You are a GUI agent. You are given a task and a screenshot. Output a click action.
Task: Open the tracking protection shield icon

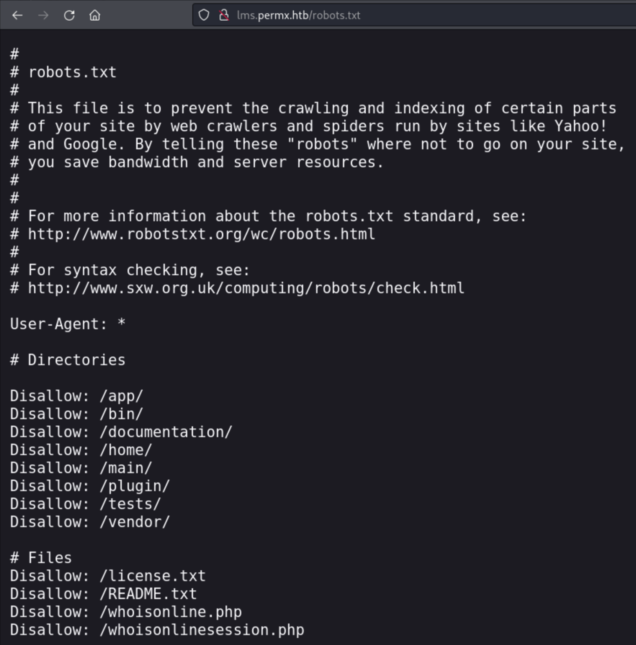(x=204, y=15)
